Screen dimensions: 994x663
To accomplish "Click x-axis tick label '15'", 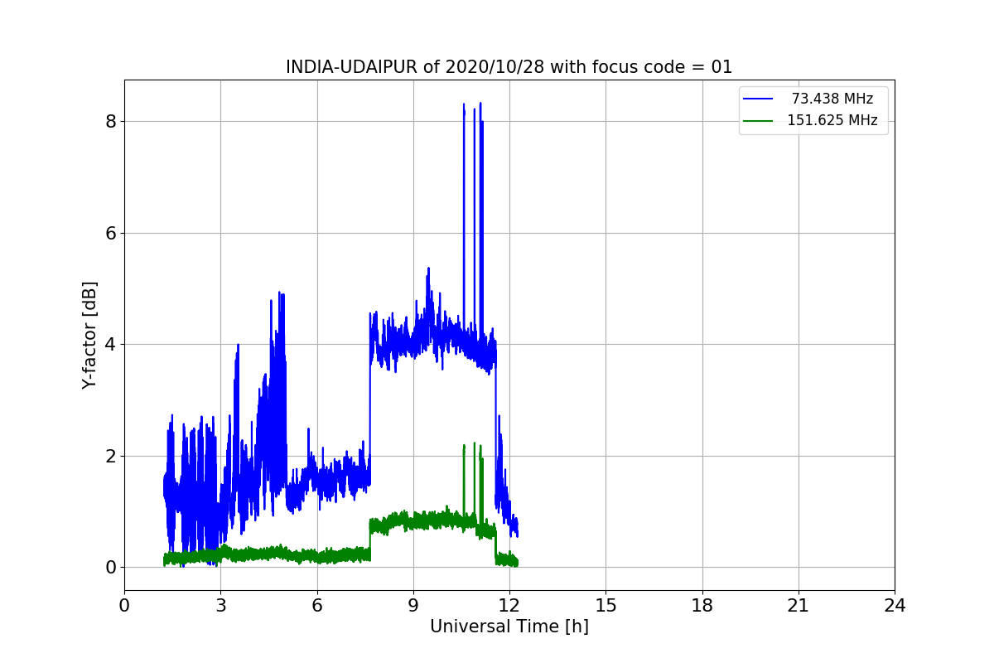I will tap(606, 606).
